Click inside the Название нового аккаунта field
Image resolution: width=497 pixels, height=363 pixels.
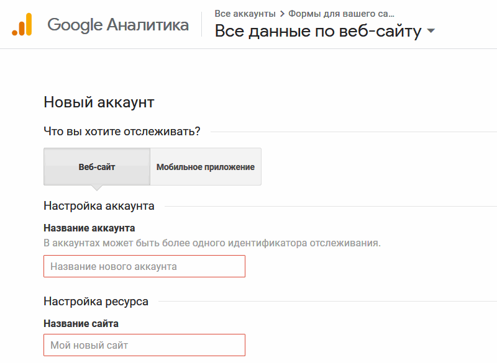(144, 266)
